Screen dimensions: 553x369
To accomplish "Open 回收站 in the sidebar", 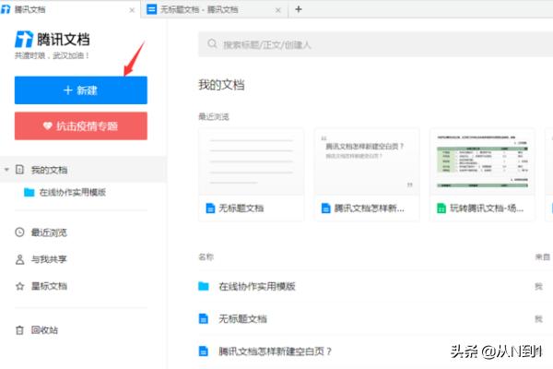I will pyautogui.click(x=44, y=330).
